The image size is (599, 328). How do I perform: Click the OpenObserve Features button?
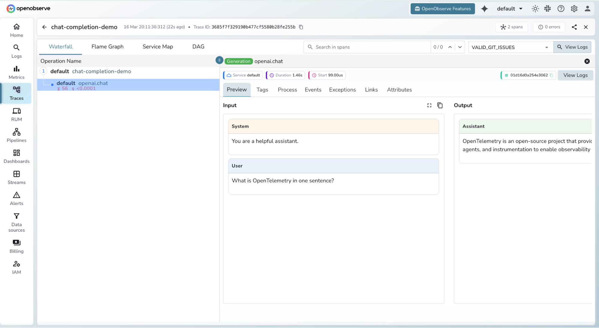[443, 9]
